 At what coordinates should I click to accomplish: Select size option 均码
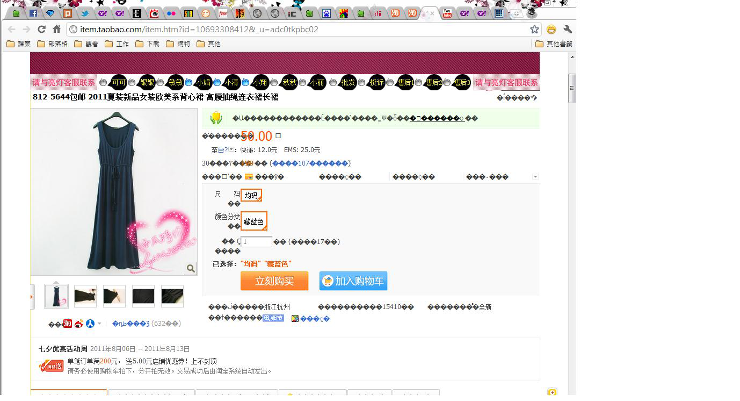[251, 195]
